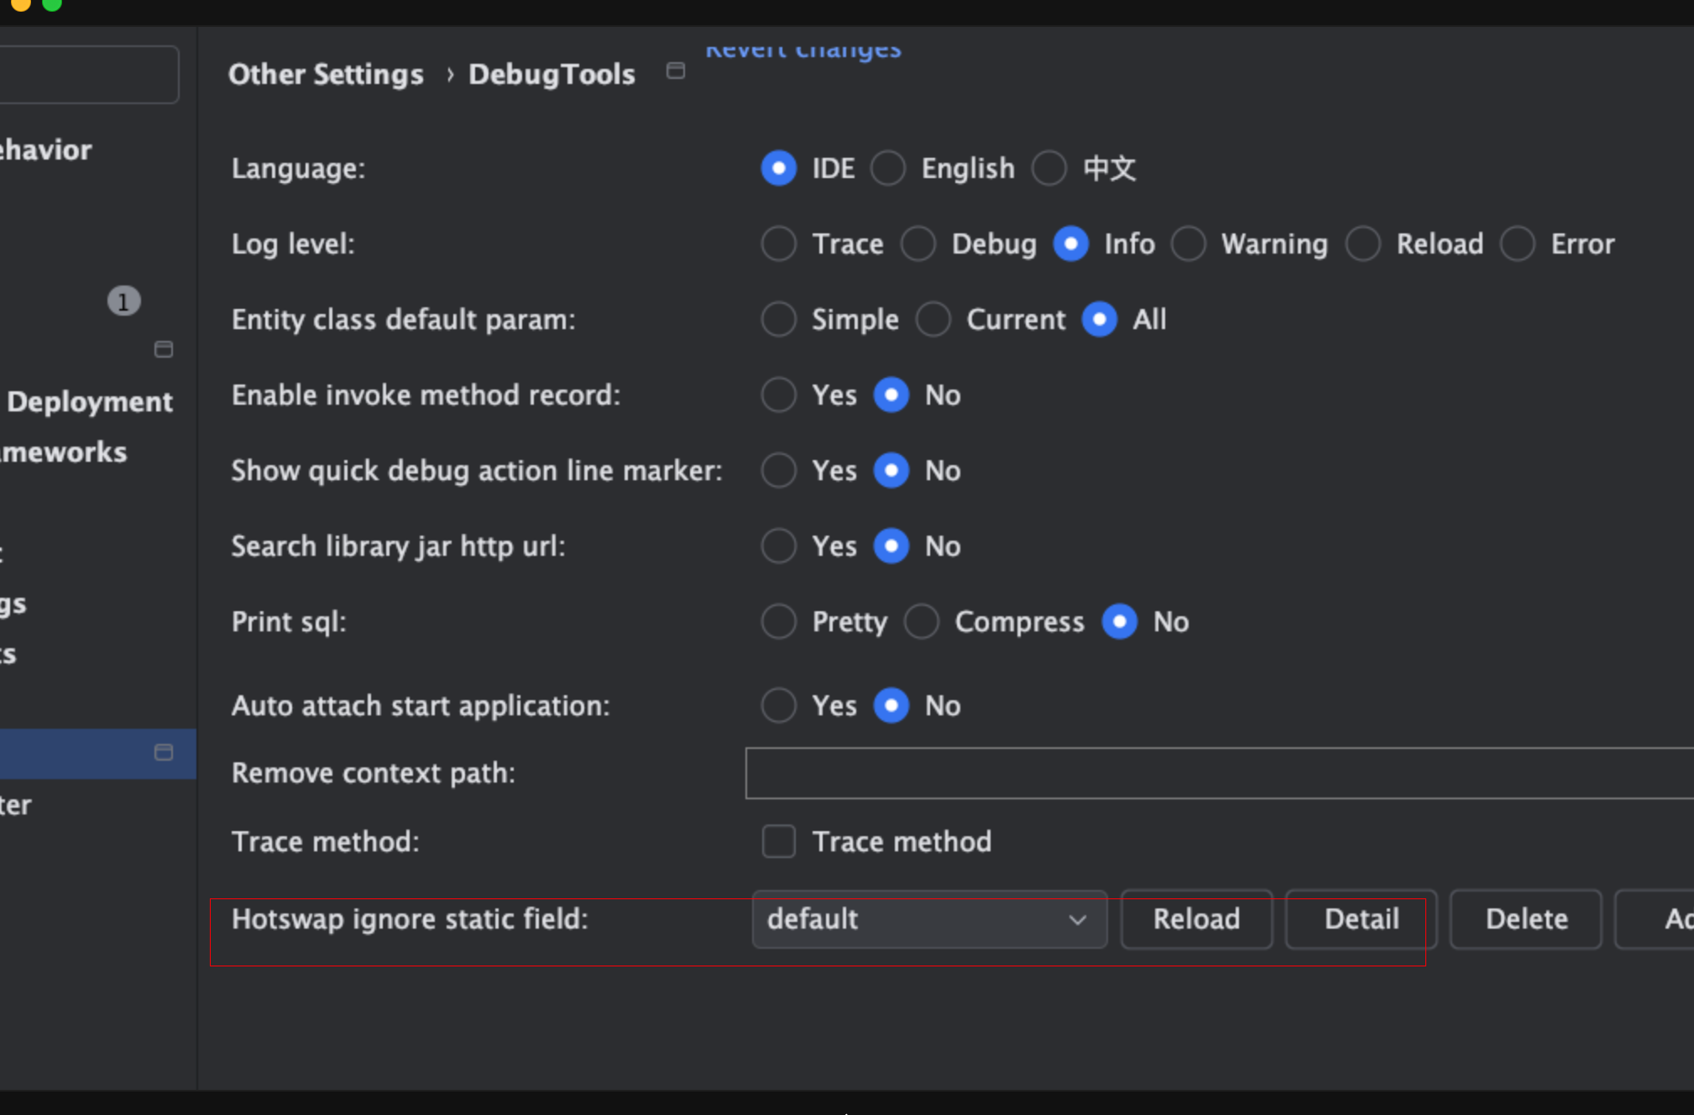Choose Simple entity class default param

tap(778, 319)
